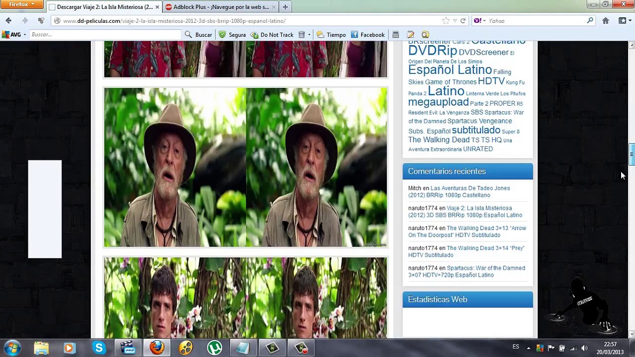The image size is (635, 357).
Task: Reload the page with the refresh icon
Action: [x=463, y=21]
